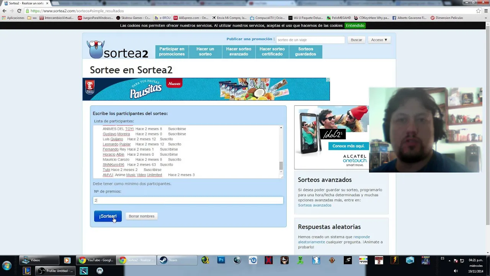Open the CompucaliTV bookmark

point(268,18)
